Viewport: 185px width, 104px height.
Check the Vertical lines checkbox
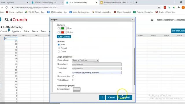73,80
